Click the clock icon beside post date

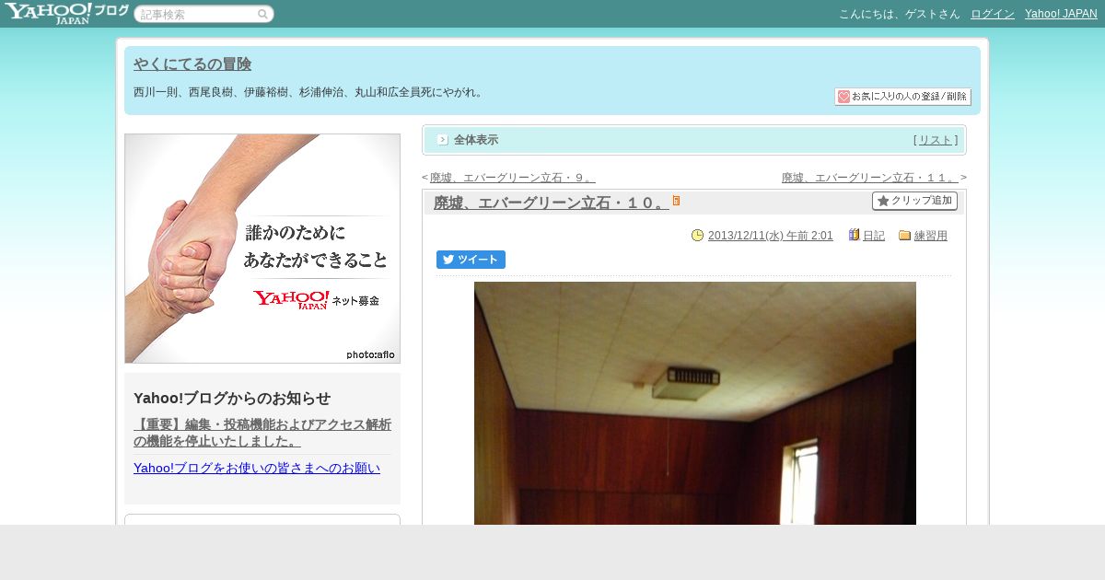point(698,236)
